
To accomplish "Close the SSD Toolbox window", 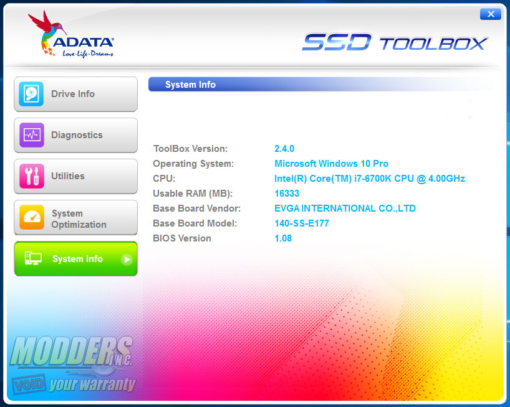I will coord(491,14).
